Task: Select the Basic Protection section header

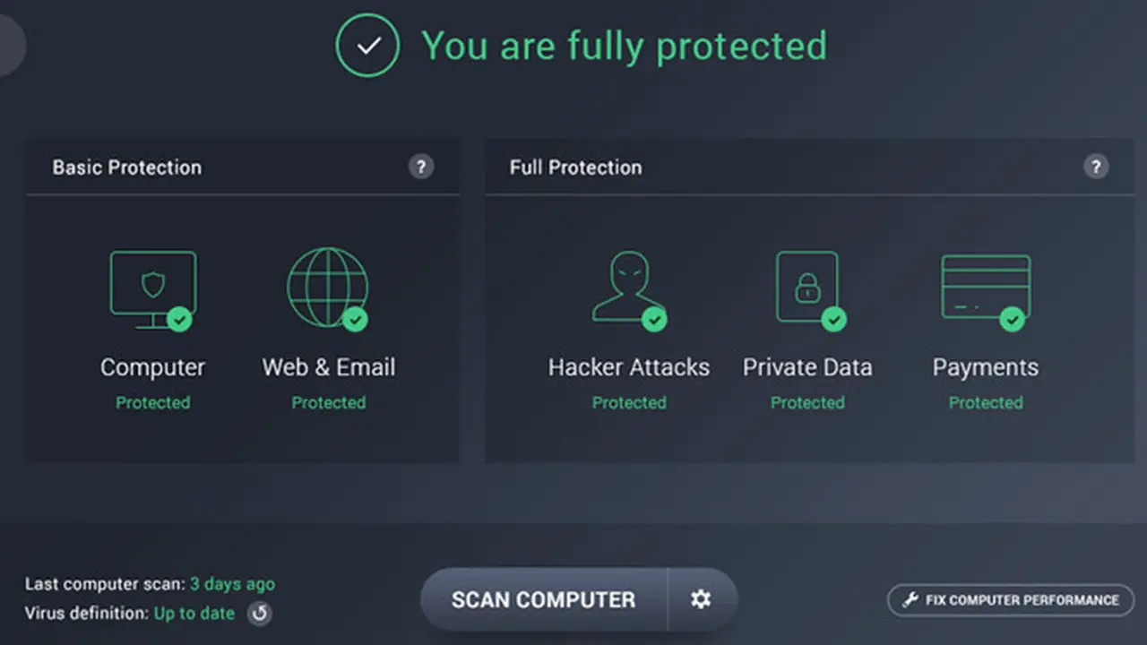Action: 126,167
